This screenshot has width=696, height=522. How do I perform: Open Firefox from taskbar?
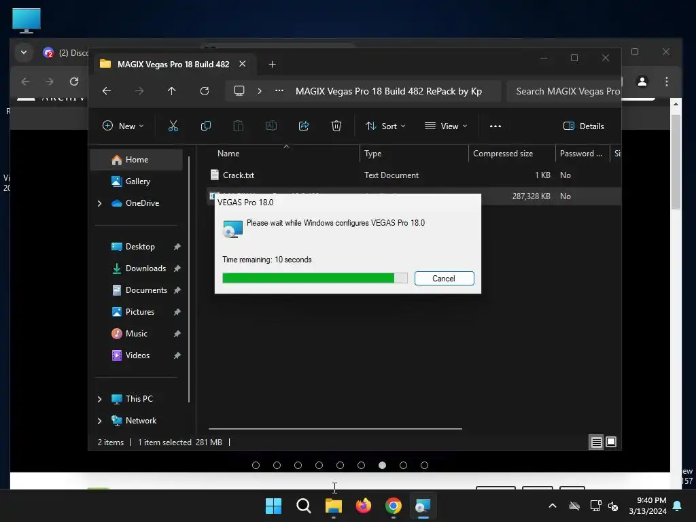(364, 506)
